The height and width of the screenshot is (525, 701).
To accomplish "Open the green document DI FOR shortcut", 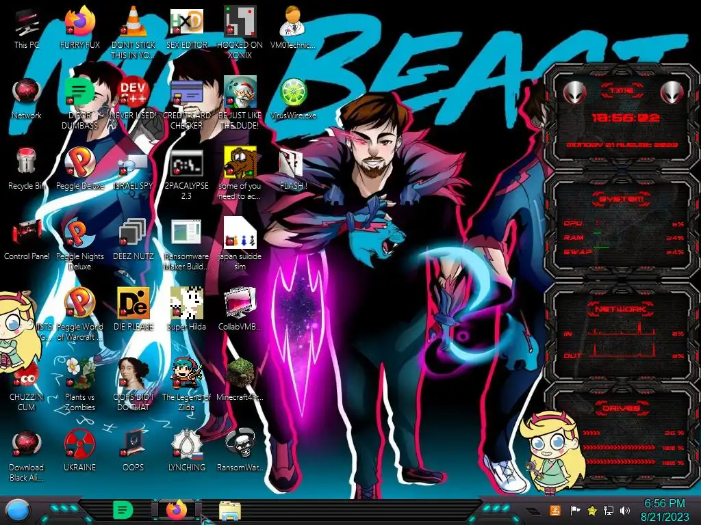I will coord(79,104).
